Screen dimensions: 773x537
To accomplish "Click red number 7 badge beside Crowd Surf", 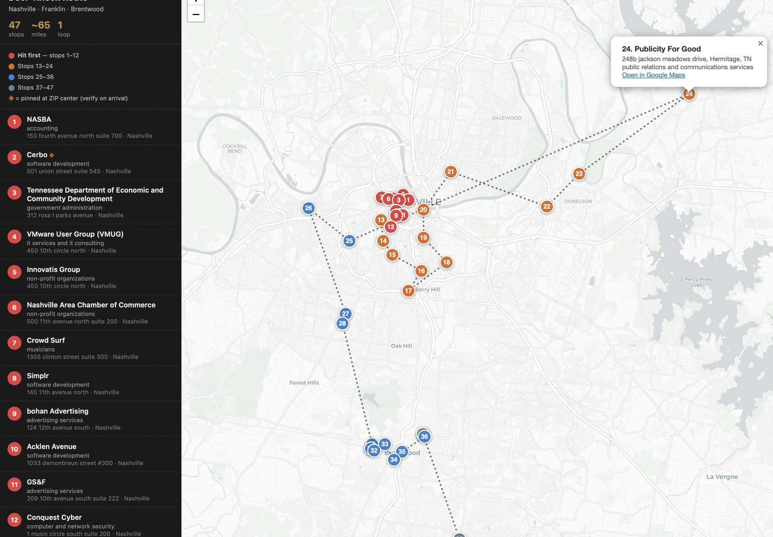I will (14, 343).
